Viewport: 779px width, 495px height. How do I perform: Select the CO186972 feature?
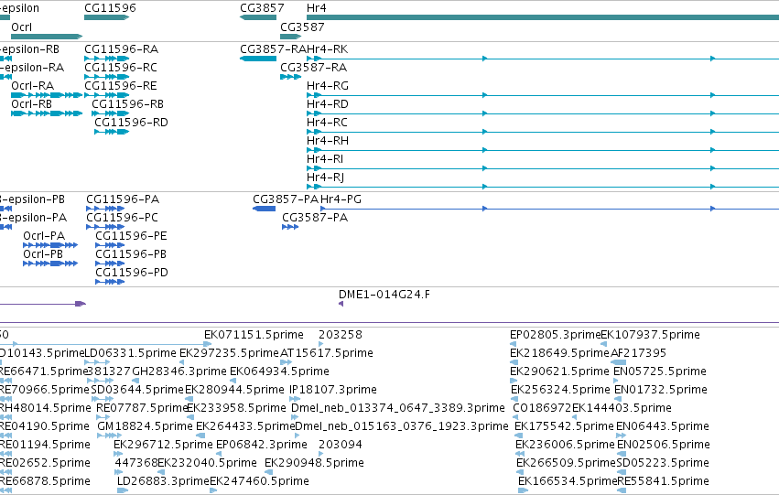[x=516, y=417]
